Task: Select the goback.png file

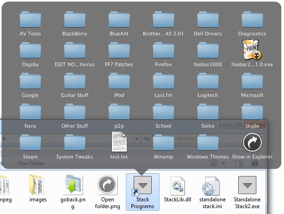Action: pyautogui.click(x=73, y=192)
